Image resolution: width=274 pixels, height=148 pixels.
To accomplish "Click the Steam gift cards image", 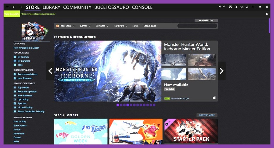I will pyautogui.click(x=35, y=32).
